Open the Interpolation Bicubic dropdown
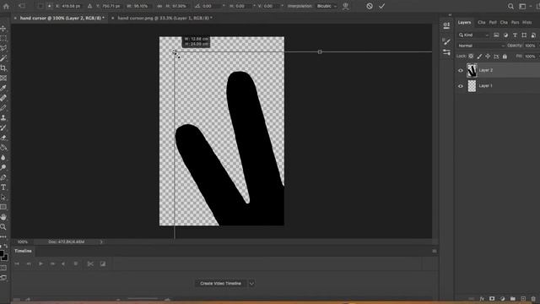The width and height of the screenshot is (540, 304). [327, 6]
